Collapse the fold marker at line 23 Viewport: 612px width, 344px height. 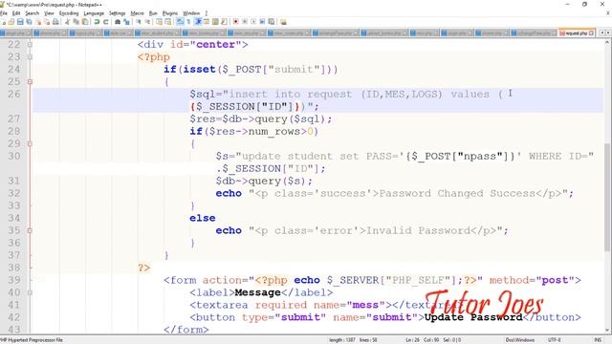[30, 57]
